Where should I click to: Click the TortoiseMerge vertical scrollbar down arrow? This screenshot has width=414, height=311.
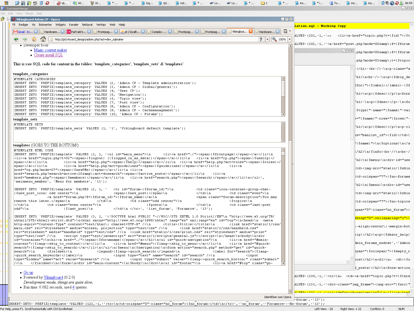click(412, 291)
